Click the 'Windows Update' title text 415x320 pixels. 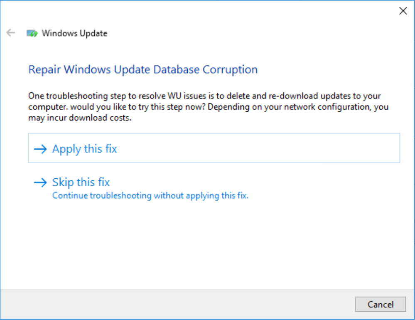[75, 33]
